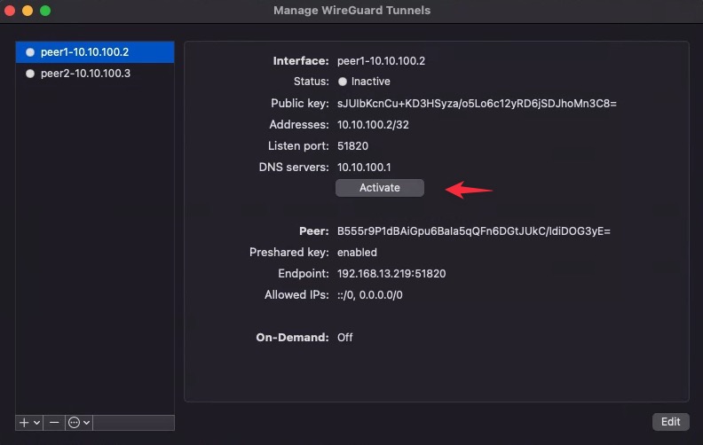
Task: Click the DNS server value 10.10.100.1
Action: coord(364,167)
